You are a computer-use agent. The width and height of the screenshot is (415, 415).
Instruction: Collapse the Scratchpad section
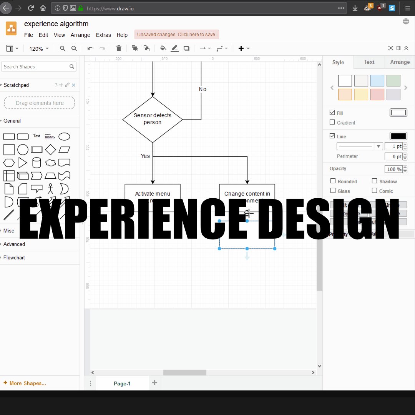pos(16,85)
